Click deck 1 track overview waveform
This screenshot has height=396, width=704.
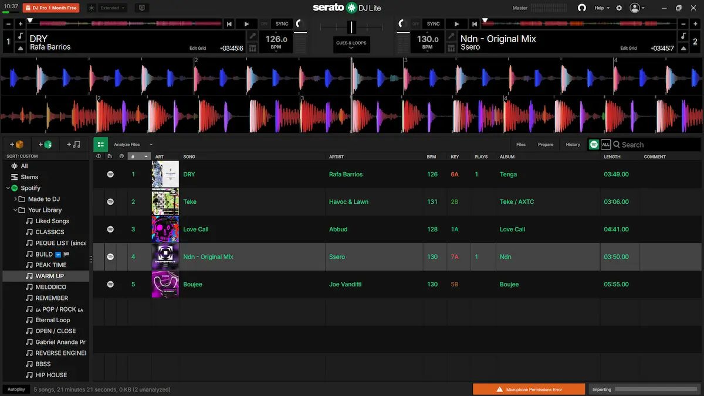pyautogui.click(x=125, y=24)
